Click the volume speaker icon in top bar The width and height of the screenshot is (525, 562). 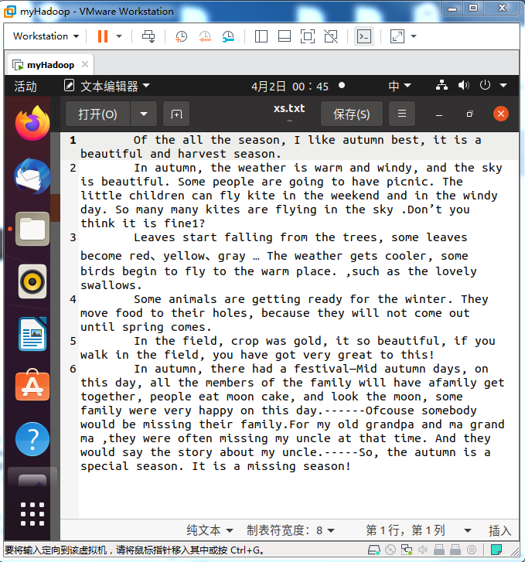click(x=463, y=85)
